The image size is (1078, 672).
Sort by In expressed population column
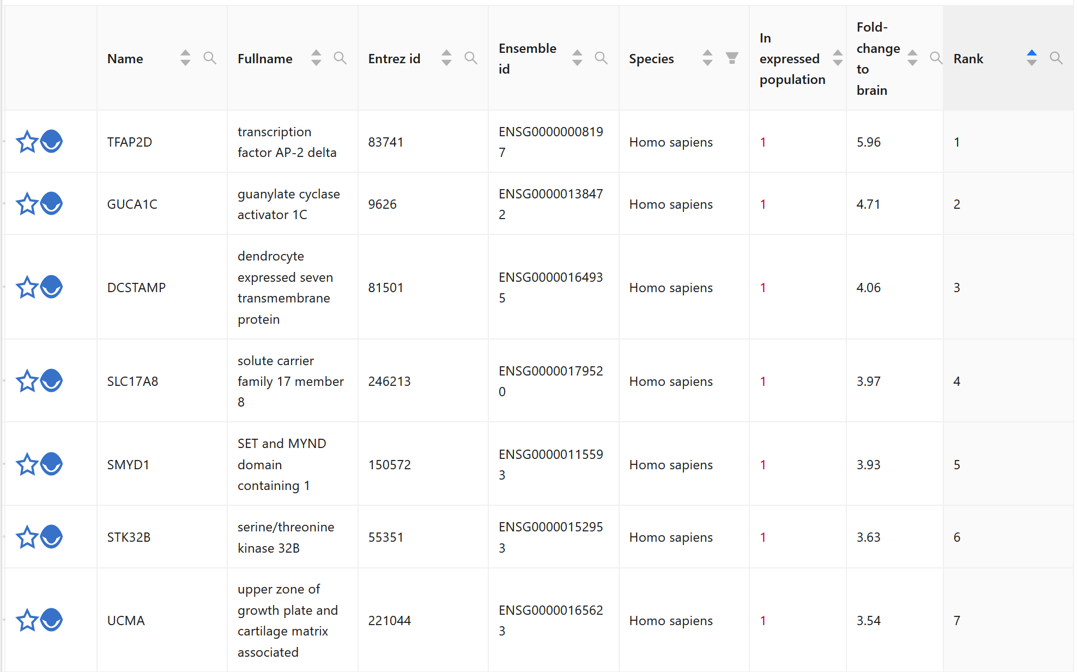pos(838,58)
